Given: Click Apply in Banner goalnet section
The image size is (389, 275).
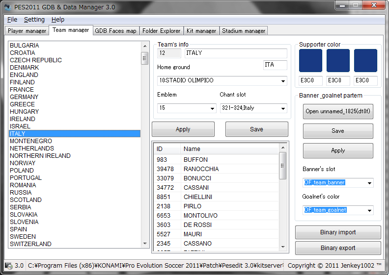Looking at the screenshot, I should [338, 150].
